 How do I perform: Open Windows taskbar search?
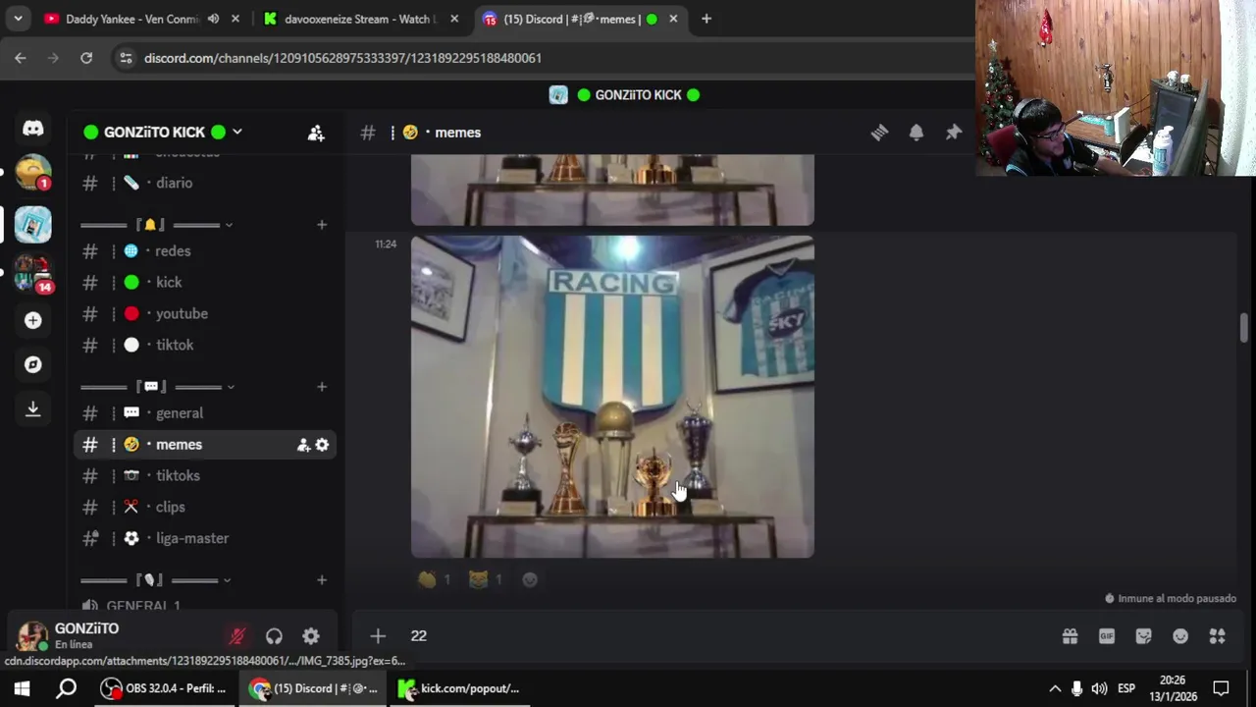click(x=66, y=688)
